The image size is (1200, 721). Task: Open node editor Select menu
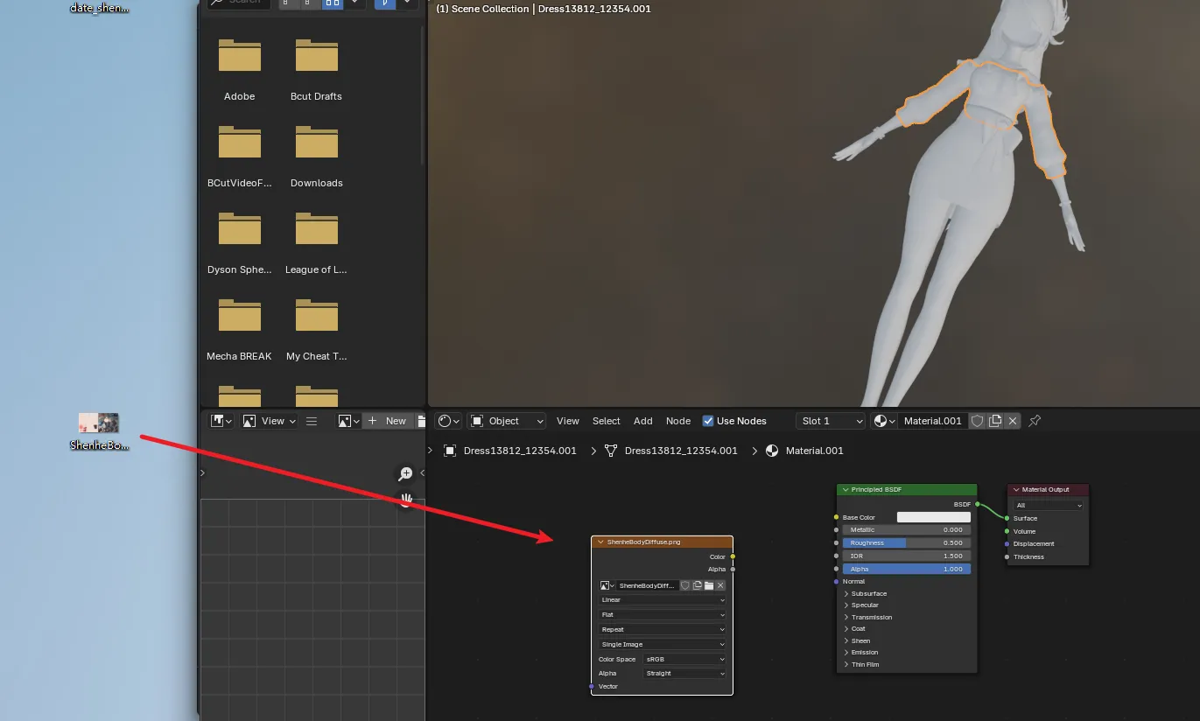[606, 421]
